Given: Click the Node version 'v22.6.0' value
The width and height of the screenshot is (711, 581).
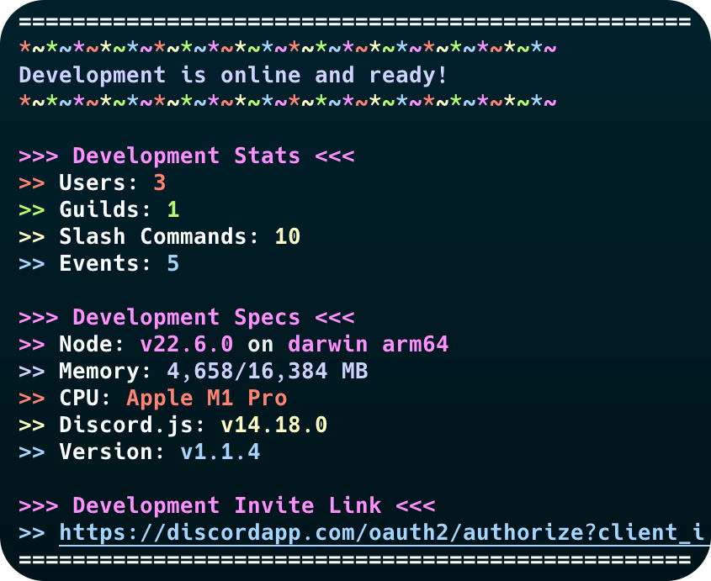Looking at the screenshot, I should [x=187, y=344].
